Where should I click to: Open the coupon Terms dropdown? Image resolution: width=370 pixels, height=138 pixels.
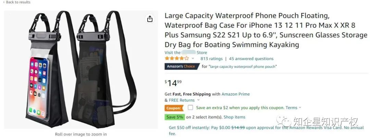293,108
